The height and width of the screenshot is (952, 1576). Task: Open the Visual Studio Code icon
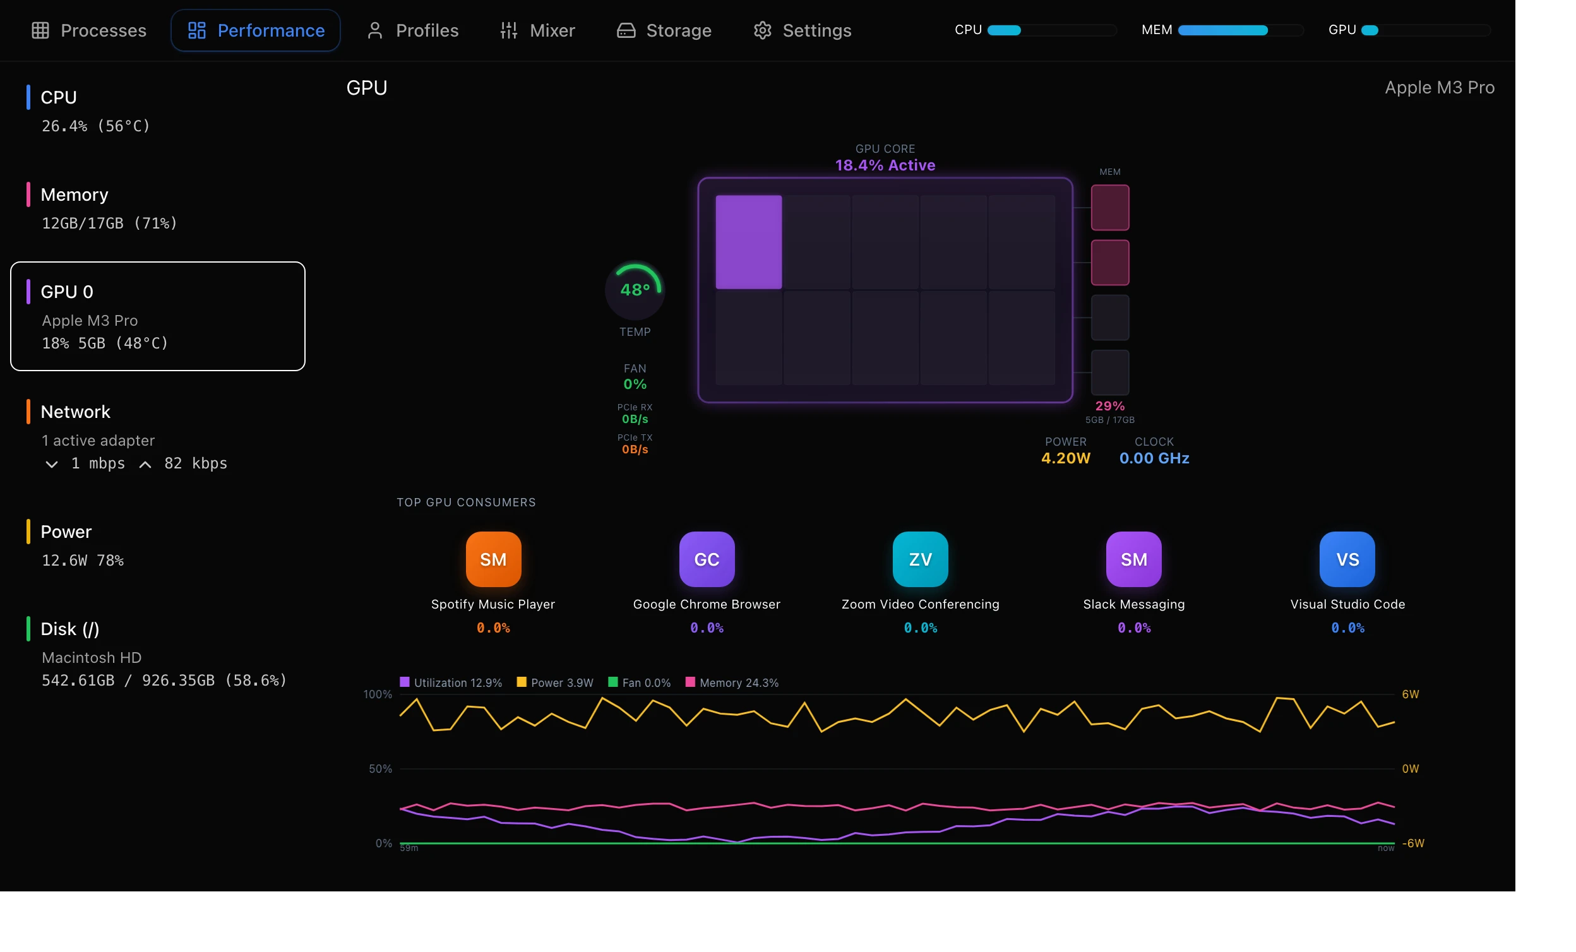pyautogui.click(x=1347, y=559)
